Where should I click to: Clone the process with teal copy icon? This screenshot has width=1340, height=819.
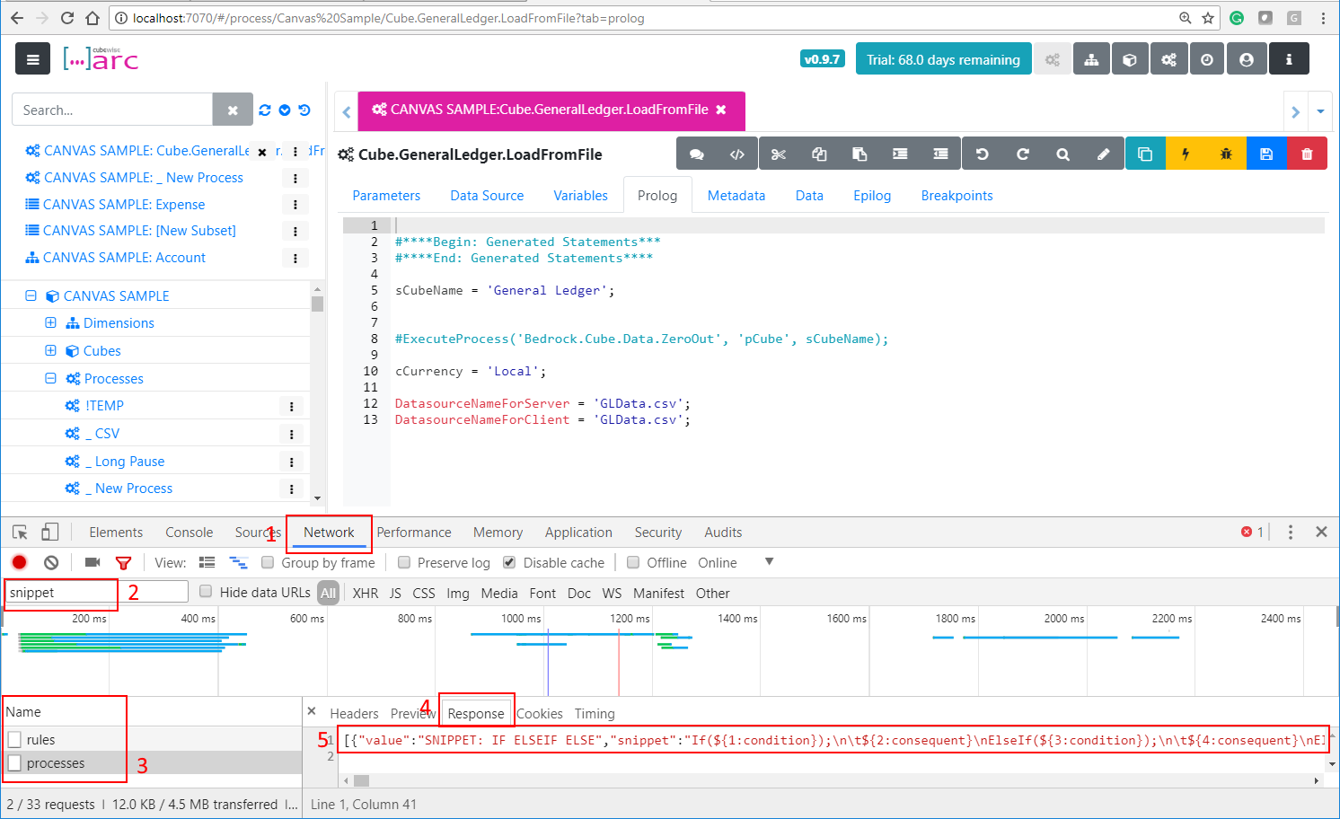(x=1145, y=154)
